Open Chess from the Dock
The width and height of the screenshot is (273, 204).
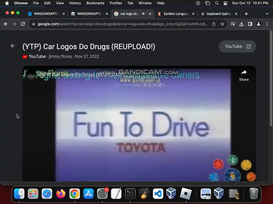pyautogui.click(x=234, y=194)
